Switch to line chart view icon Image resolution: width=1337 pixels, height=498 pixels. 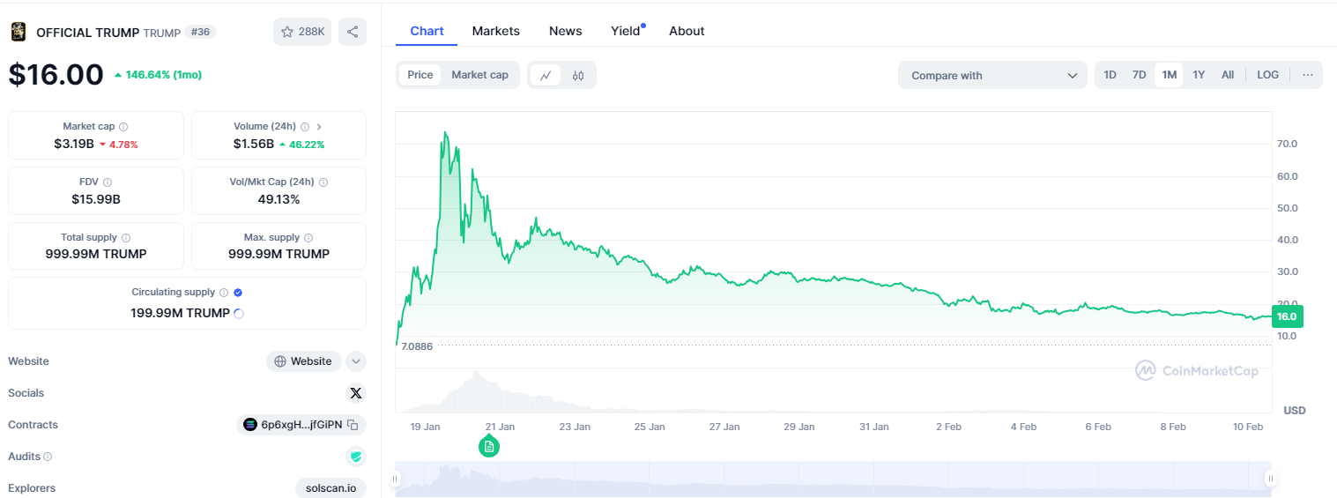[x=546, y=76]
